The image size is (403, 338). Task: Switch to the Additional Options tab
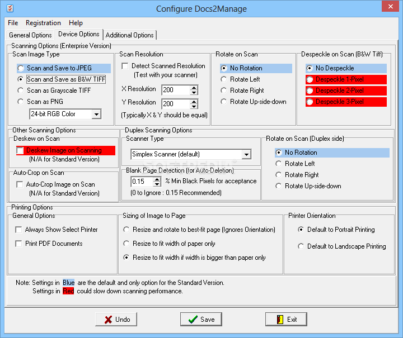coord(129,35)
